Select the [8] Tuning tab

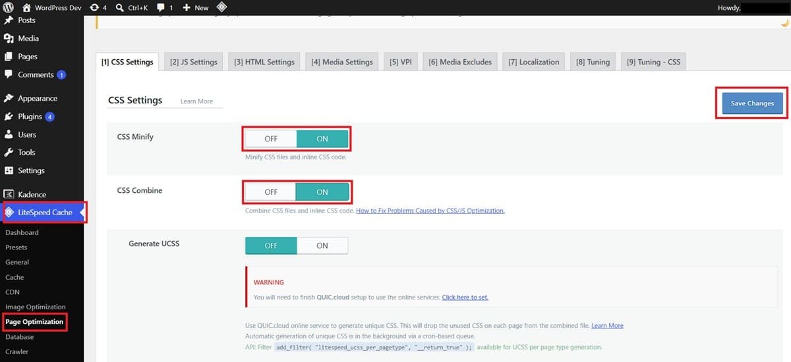click(593, 62)
